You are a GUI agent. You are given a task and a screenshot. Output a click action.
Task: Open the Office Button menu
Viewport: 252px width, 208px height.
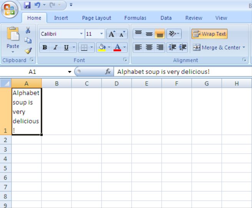10,10
